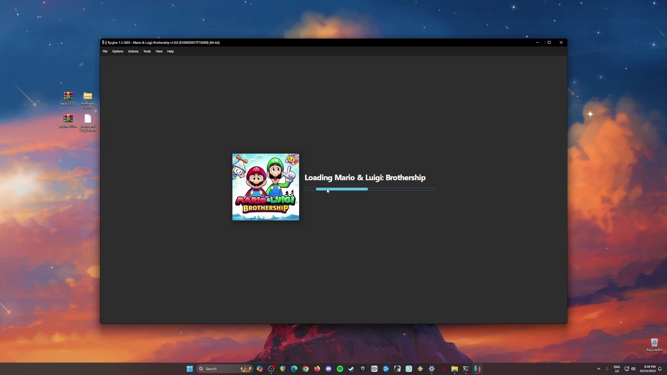Open Firefox from the taskbar

[x=317, y=369]
